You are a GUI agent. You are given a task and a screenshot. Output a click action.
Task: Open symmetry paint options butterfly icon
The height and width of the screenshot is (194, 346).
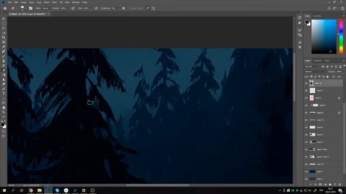coord(154,8)
